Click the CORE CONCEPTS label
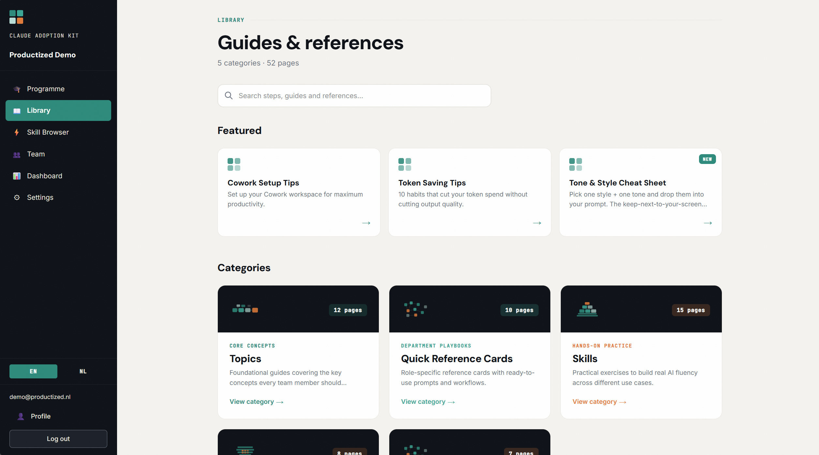The height and width of the screenshot is (455, 819). click(252, 346)
